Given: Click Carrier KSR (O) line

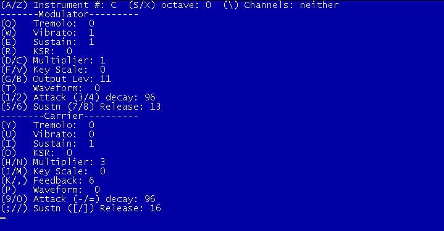Looking at the screenshot, I should tap(36, 153).
